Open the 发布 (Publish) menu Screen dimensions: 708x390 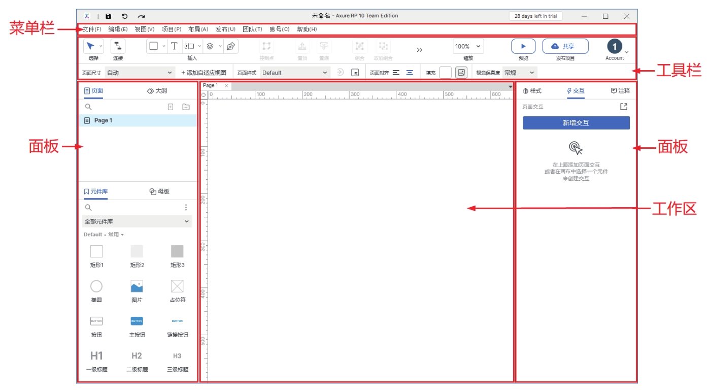tap(225, 29)
